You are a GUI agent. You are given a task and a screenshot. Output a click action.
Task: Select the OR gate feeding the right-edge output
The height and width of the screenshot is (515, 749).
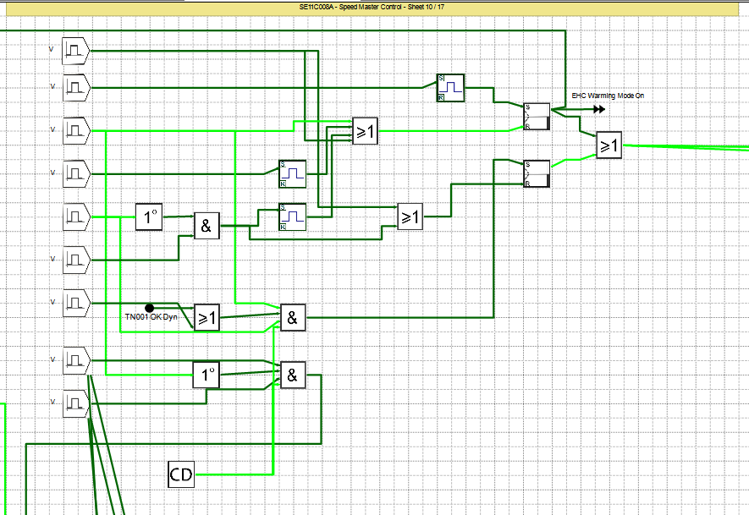[x=609, y=145]
